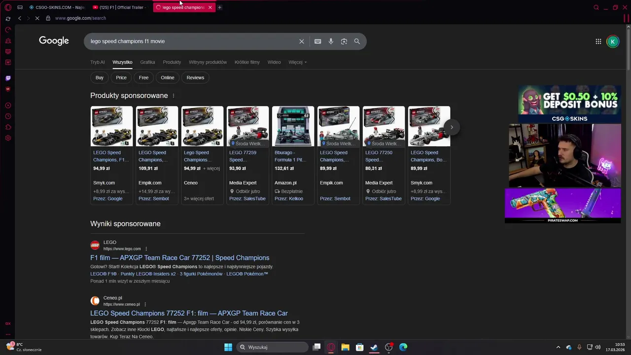Go back with the browser back arrow
This screenshot has width=631, height=355.
pos(20,18)
